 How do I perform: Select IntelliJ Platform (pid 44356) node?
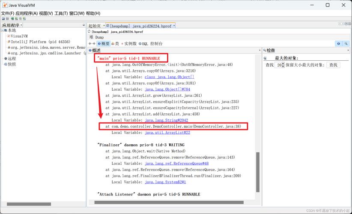tap(39, 42)
